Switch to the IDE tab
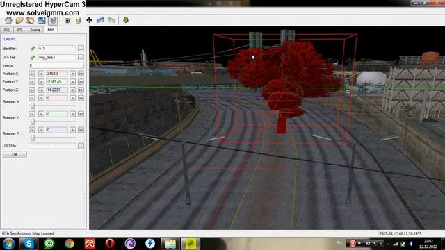 coord(7,30)
